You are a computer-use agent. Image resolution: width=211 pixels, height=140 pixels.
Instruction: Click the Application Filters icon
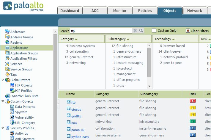click(x=7, y=59)
